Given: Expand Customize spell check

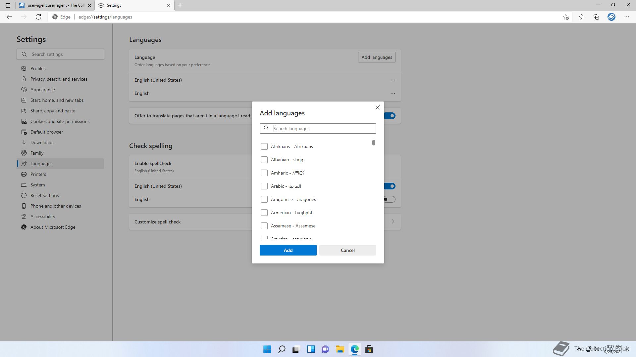Looking at the screenshot, I should click(x=393, y=222).
